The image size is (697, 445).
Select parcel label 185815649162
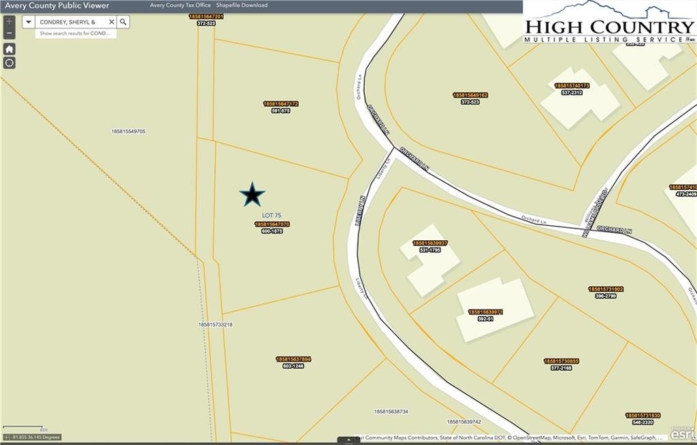point(470,95)
